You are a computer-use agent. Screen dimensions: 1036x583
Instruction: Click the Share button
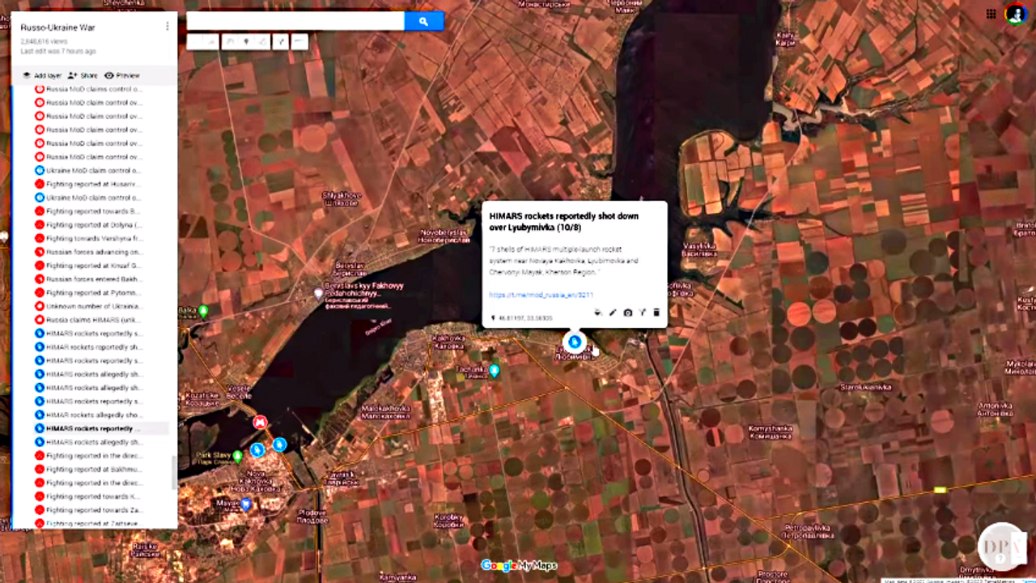pyautogui.click(x=83, y=75)
